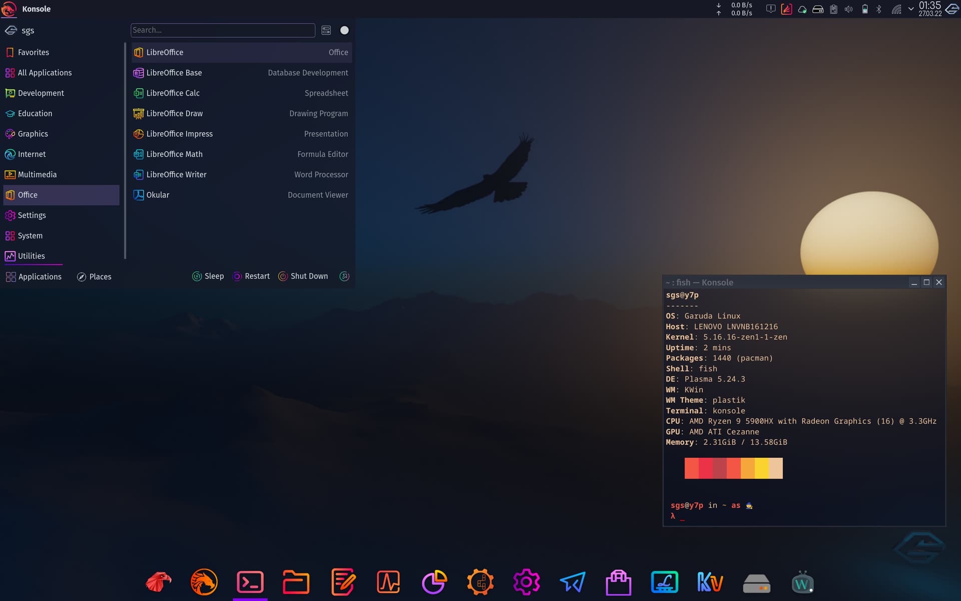
Task: Launch Telegram paper plane icon in dock
Action: point(573,582)
